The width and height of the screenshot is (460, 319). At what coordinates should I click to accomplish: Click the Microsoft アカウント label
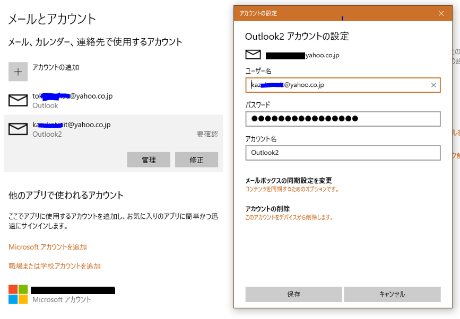[x=62, y=300]
